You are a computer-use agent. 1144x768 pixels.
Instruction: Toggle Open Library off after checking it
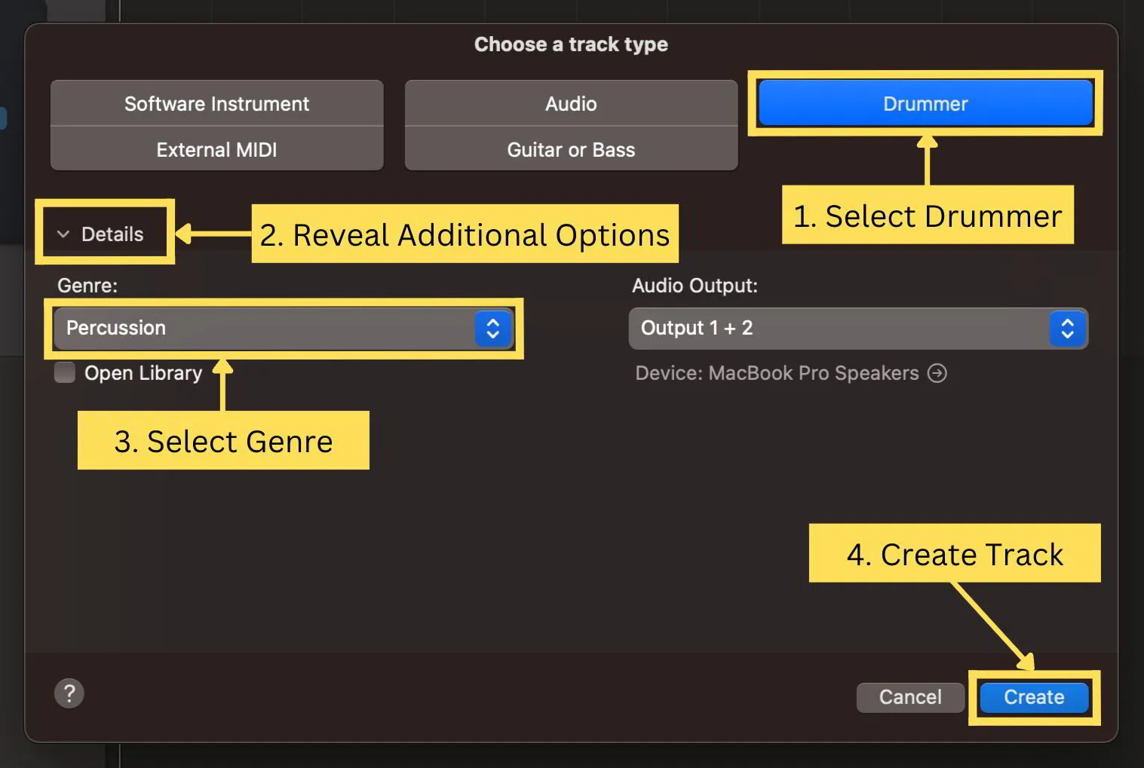(x=64, y=372)
